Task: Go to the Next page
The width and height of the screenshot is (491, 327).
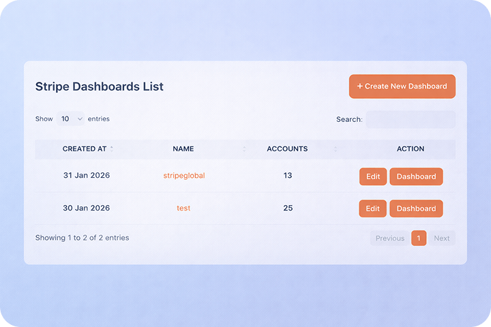Action: (442, 238)
